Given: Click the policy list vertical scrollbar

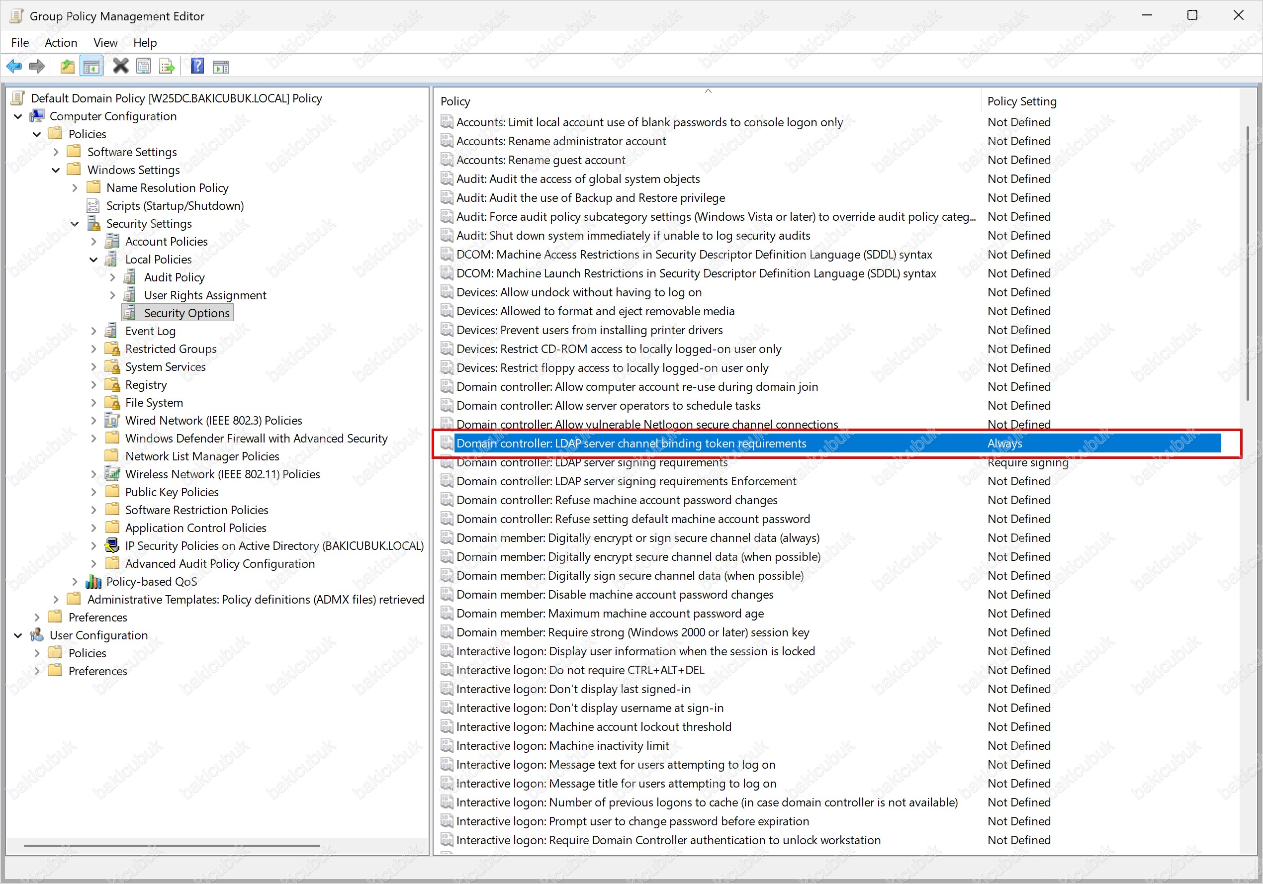Looking at the screenshot, I should point(1247,263).
